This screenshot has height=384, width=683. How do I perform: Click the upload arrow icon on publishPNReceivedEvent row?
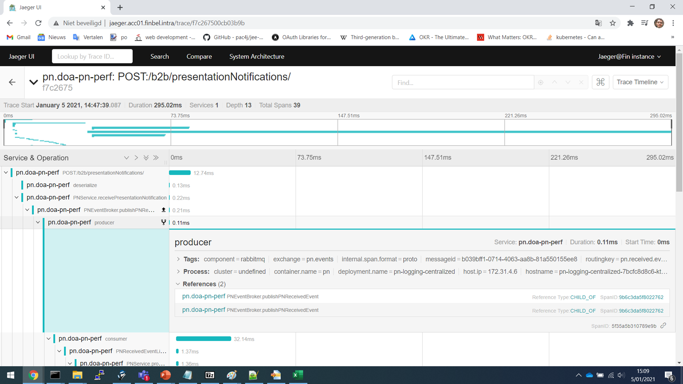164,210
